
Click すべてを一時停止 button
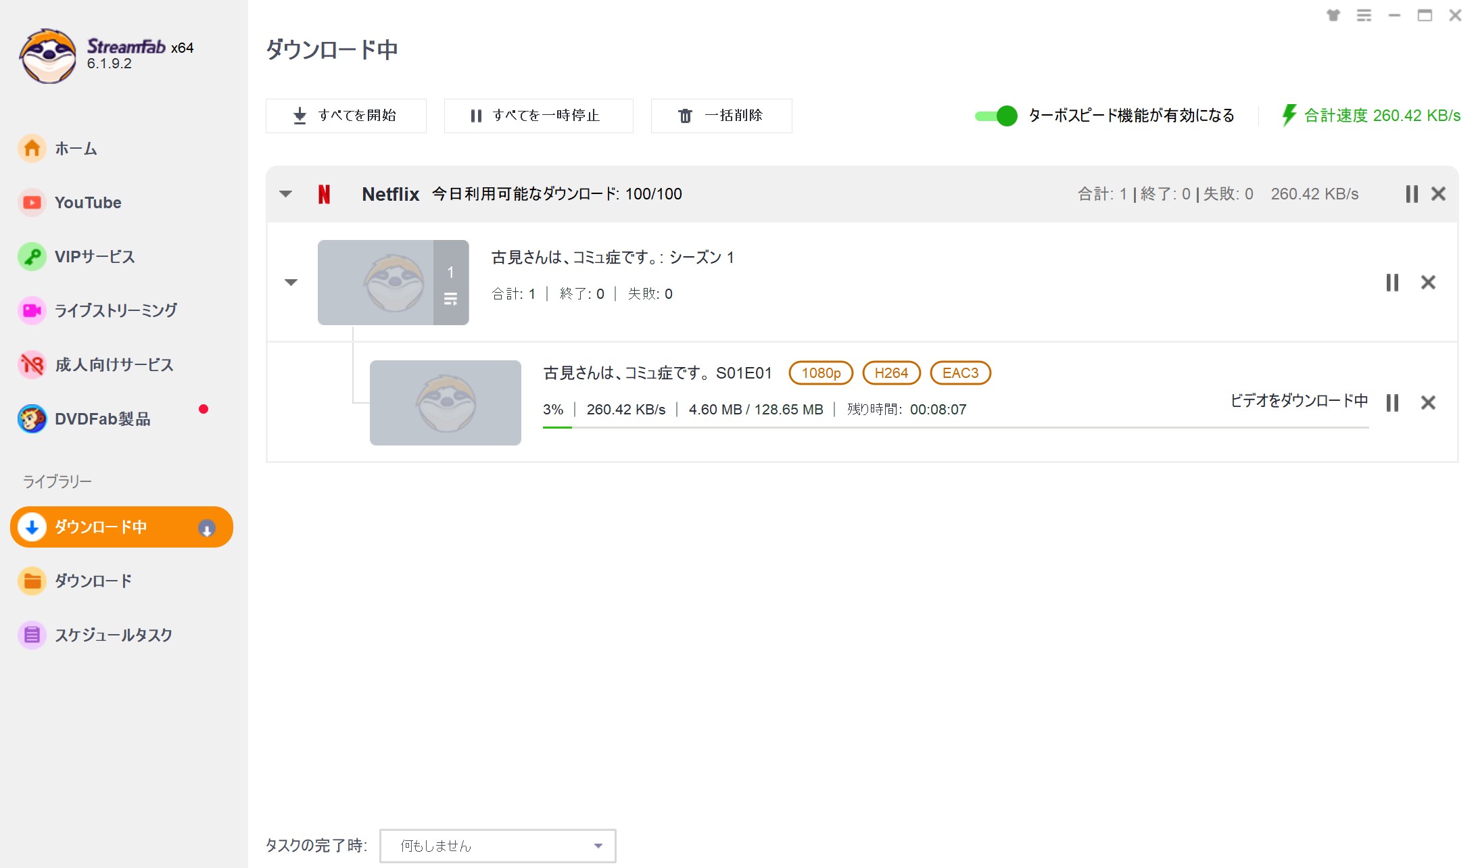point(538,116)
